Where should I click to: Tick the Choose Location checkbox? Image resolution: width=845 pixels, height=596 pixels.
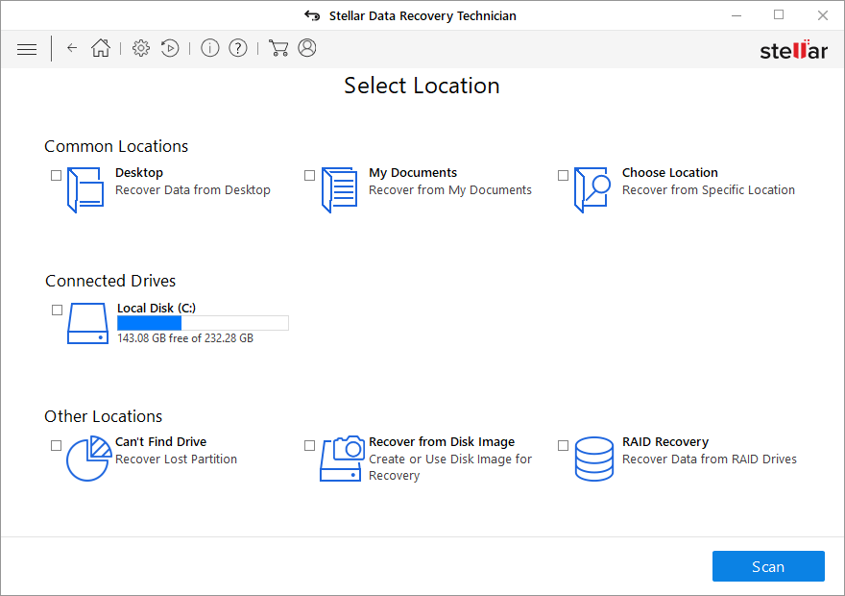[563, 175]
